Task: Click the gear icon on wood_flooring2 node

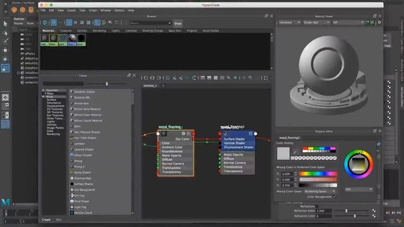Action: (x=184, y=134)
